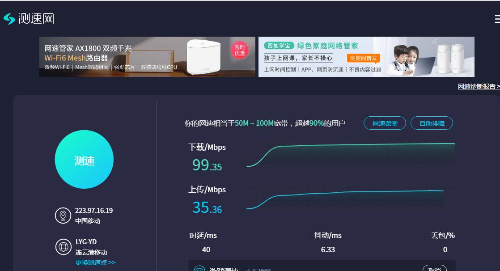This screenshot has height=271, width=500.
Task: Open 自助排障
Action: point(431,123)
